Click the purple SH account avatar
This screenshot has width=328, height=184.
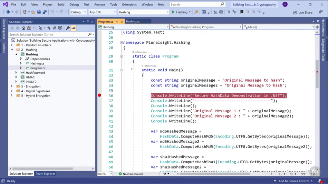point(285,4)
